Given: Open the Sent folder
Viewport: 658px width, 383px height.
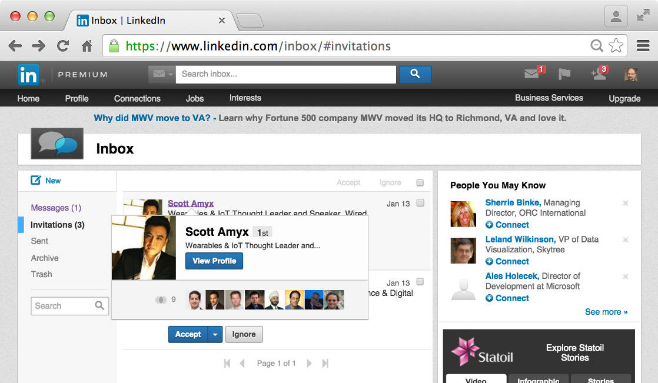Looking at the screenshot, I should click(x=39, y=241).
